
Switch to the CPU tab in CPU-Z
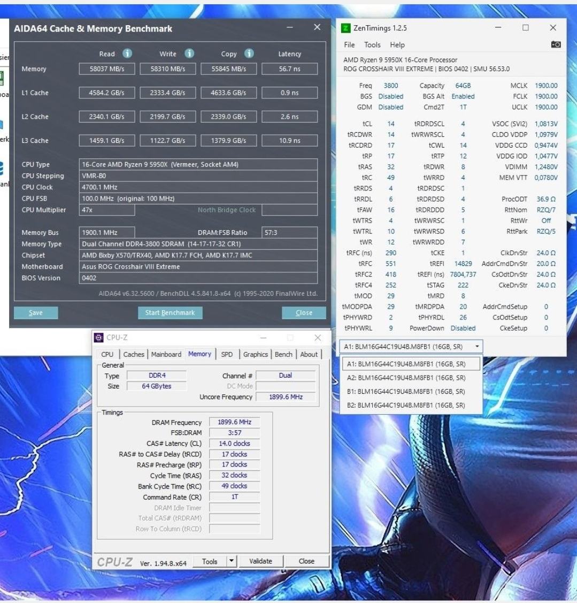107,354
